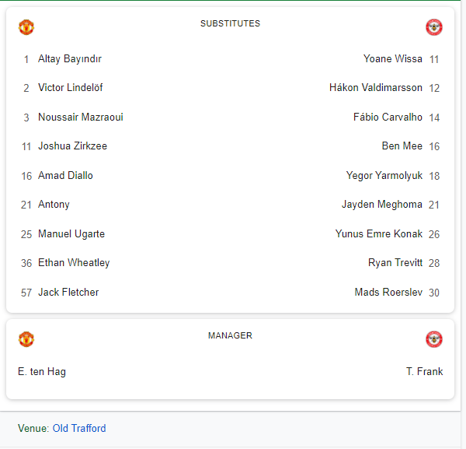This screenshot has height=449, width=466.
Task: Click Jack Fletcher in substitutes list
Action: pos(68,292)
